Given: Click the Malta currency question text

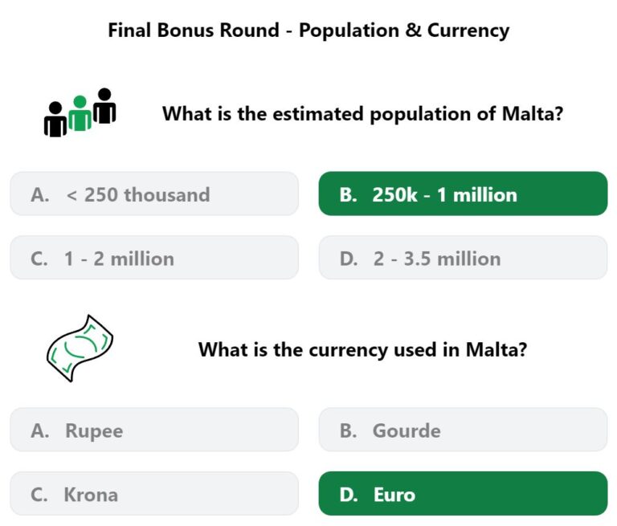Looking at the screenshot, I should coord(362,350).
